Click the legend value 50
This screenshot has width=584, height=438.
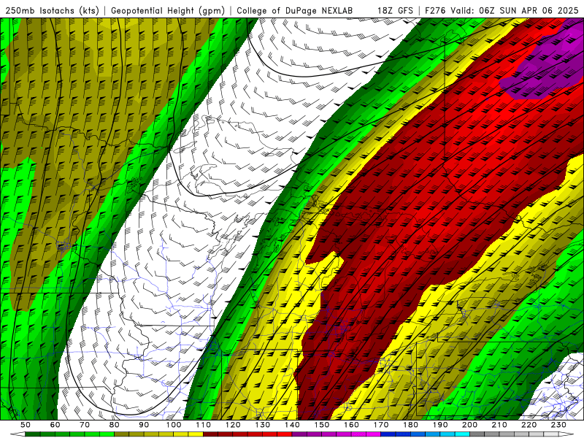[x=26, y=425]
